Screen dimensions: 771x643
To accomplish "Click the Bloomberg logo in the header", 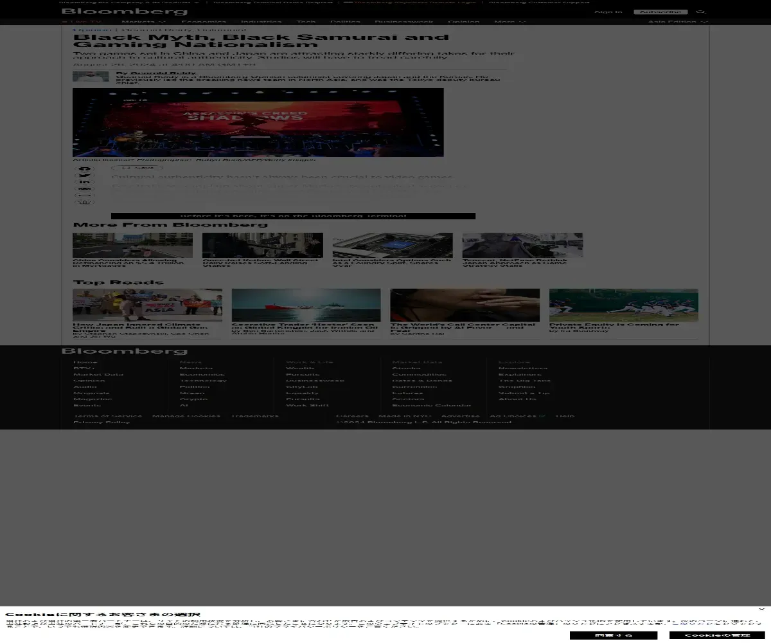I will pos(125,12).
